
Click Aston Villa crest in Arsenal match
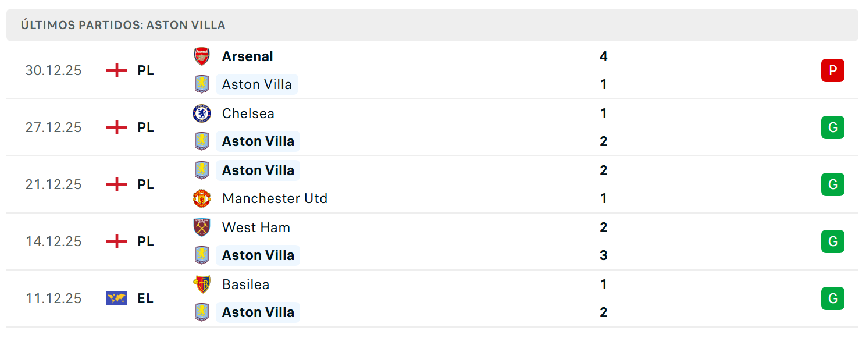202,84
